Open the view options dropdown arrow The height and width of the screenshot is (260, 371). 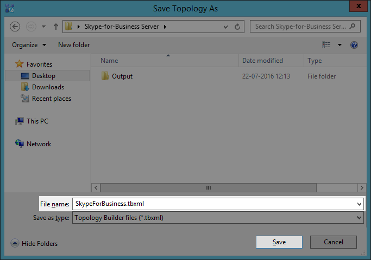pos(339,45)
